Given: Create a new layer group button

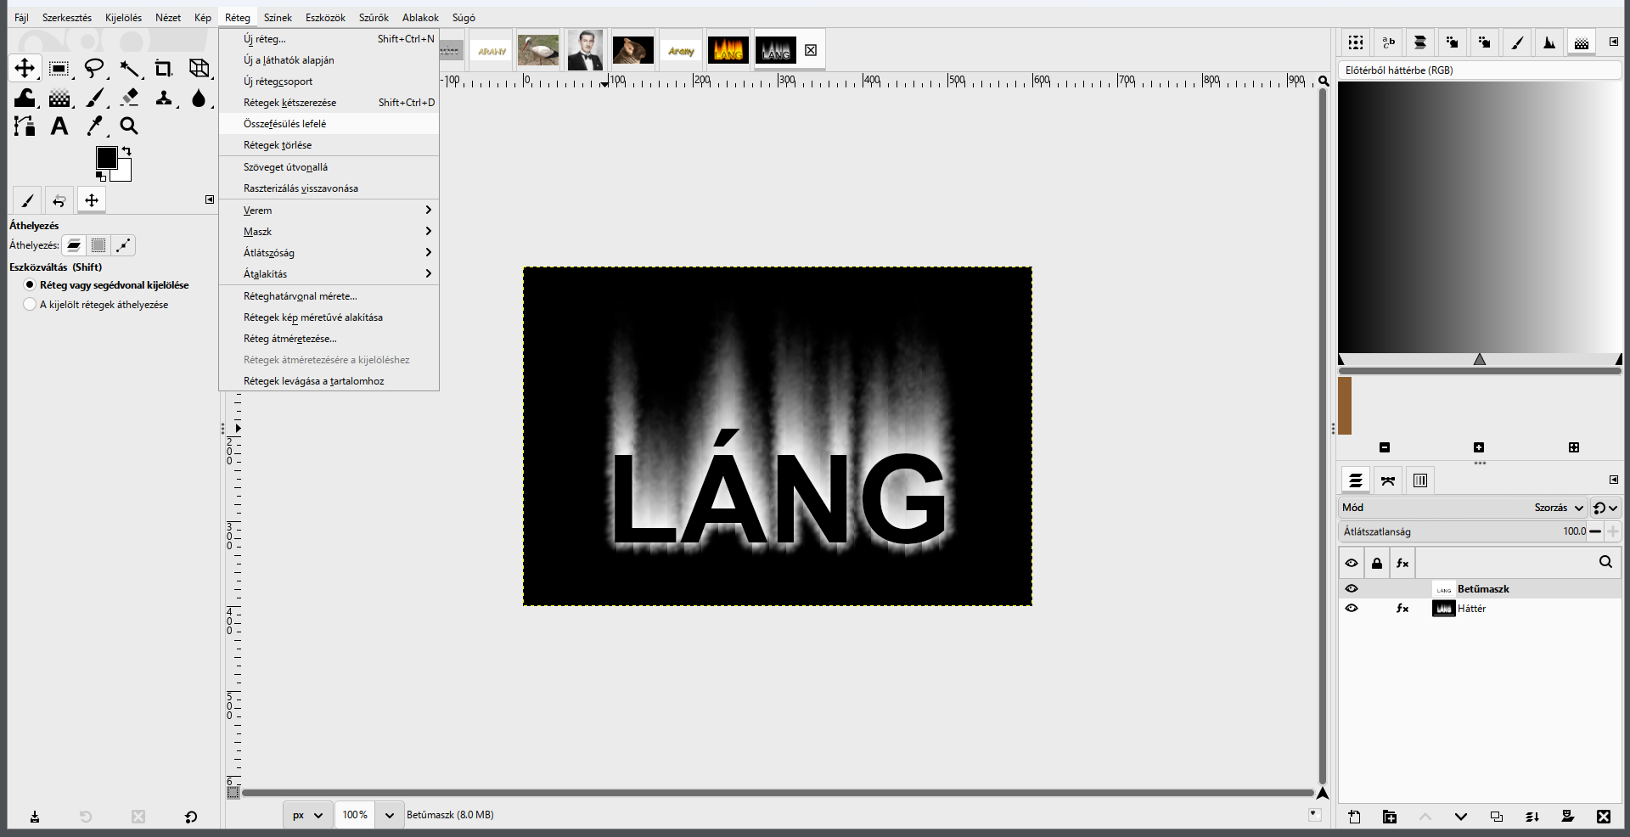Looking at the screenshot, I should point(1390,817).
